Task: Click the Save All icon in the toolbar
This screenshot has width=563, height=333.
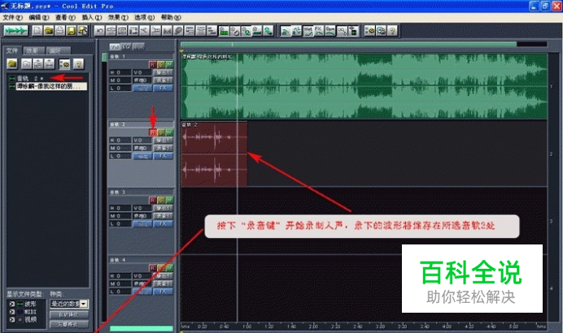Action: pos(82,31)
